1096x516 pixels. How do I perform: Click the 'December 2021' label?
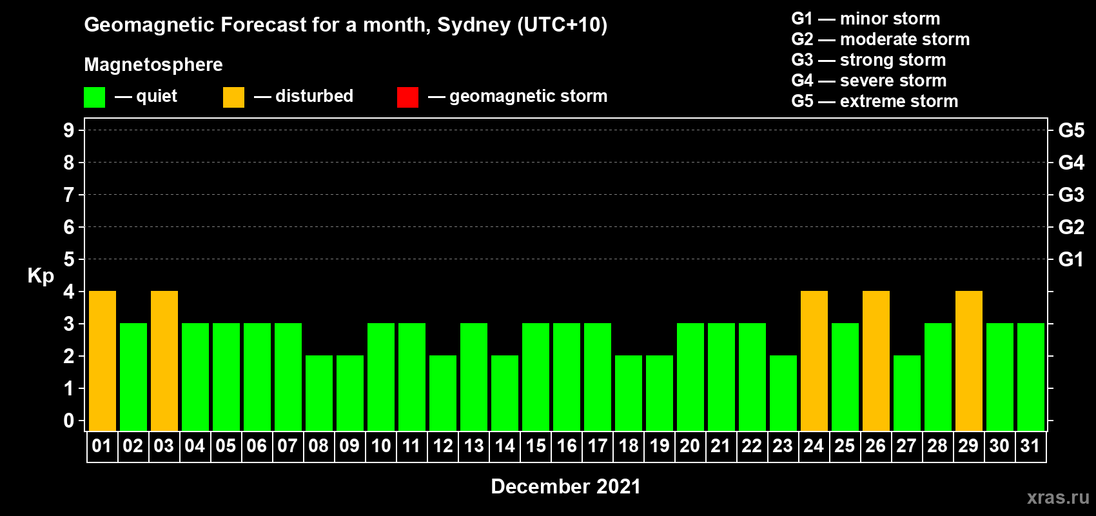566,486
